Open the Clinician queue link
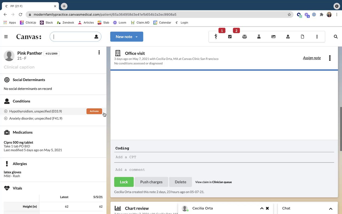Image resolution: width=342 pixels, height=214 pixels. tap(222, 182)
